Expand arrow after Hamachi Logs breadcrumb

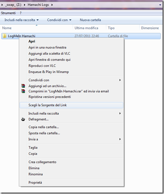(52, 5)
